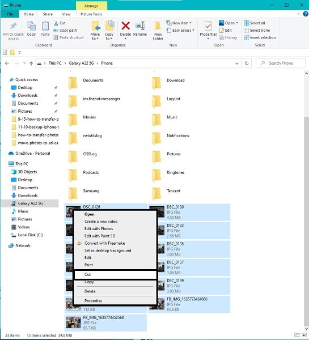309x340 pixels.
Task: Switch to the View ribbon tab
Action: (66, 14)
